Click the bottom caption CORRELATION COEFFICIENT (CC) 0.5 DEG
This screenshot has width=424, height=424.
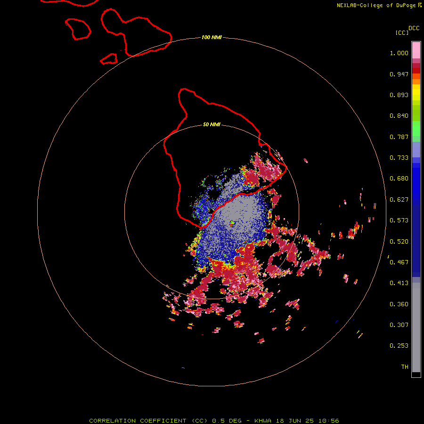(x=166, y=421)
